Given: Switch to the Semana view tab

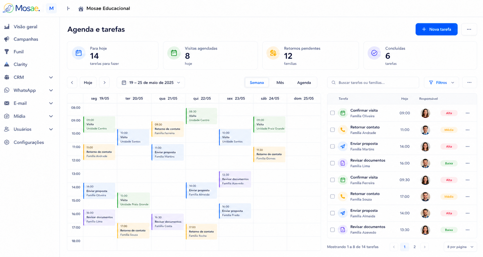Looking at the screenshot, I should point(257,82).
